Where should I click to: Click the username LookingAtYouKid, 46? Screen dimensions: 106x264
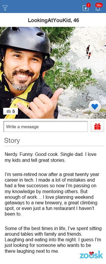53,20
